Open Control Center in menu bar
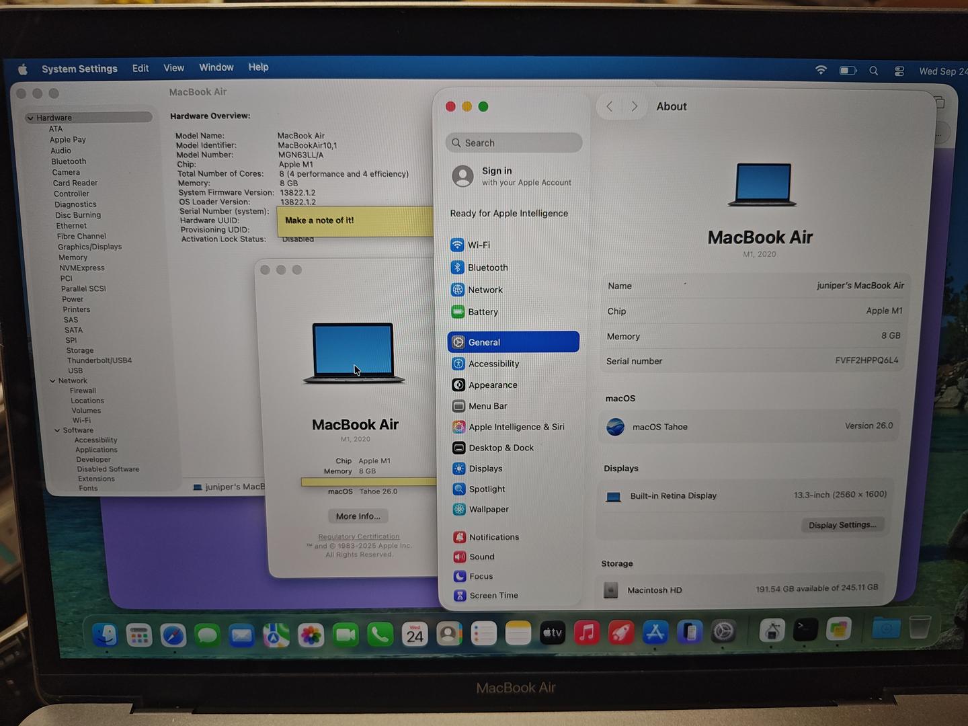The height and width of the screenshot is (726, 968). pyautogui.click(x=899, y=71)
